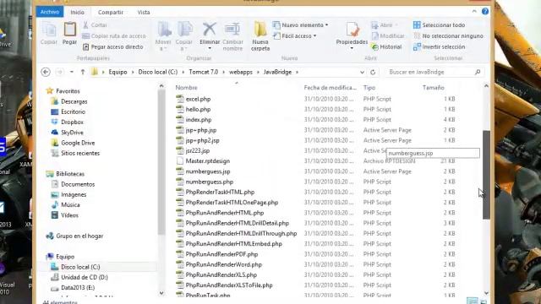The image size is (541, 304).
Task: Click the Eliminar X icon
Action: [x=210, y=30]
